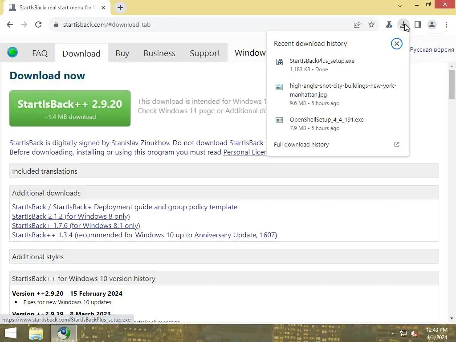
Task: Open the network tray icon
Action: click(403, 334)
